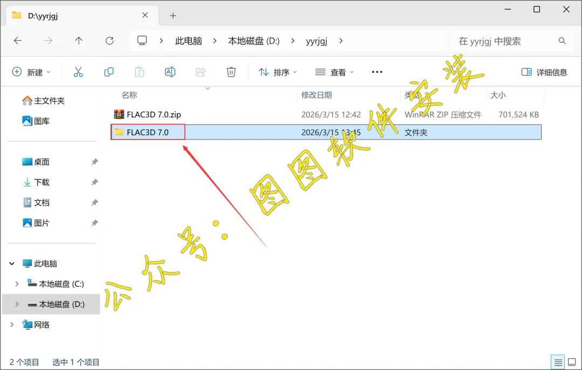Sort by the 大小 column header
This screenshot has height=370, width=582.
[x=498, y=95]
